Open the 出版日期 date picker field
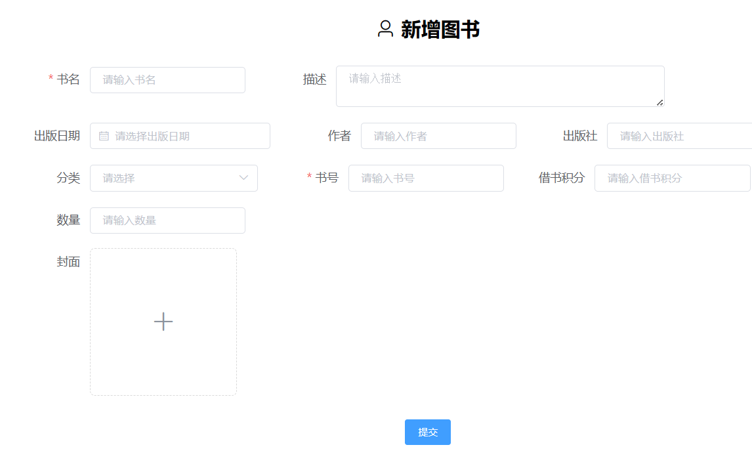 point(180,136)
